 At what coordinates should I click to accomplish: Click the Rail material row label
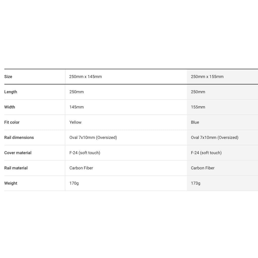tap(16, 168)
